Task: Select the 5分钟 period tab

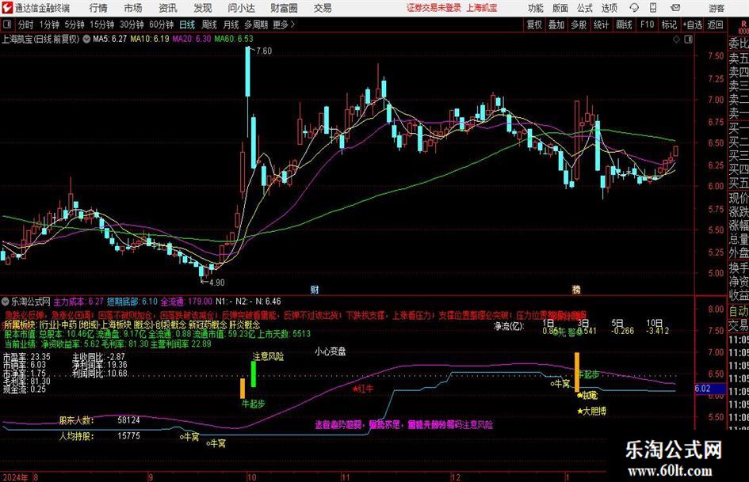Action: coord(74,25)
